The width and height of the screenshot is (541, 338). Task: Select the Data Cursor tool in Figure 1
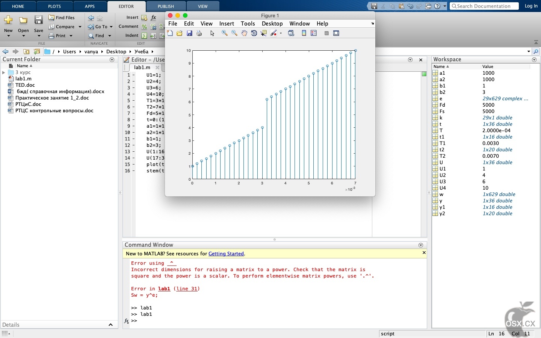(264, 33)
